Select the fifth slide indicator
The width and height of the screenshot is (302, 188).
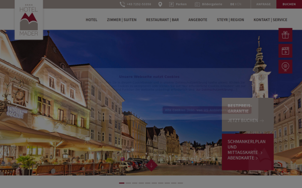click(147, 183)
